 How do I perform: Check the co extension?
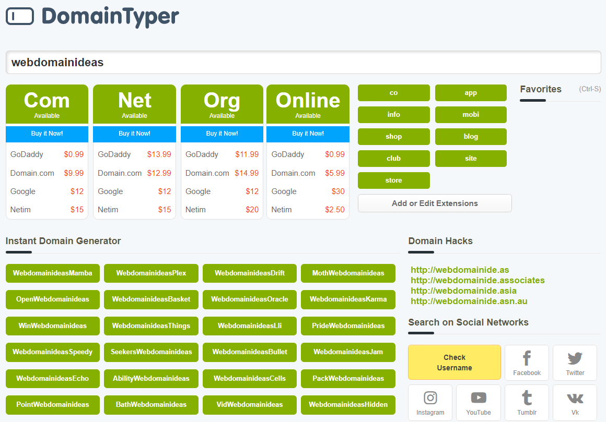click(x=394, y=92)
